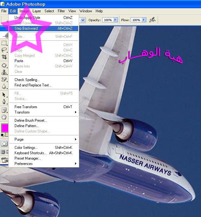
Task: Open the Filter menu
Action: coord(61,11)
